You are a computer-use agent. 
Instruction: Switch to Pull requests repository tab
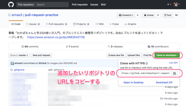pyautogui.click(x=57, y=24)
